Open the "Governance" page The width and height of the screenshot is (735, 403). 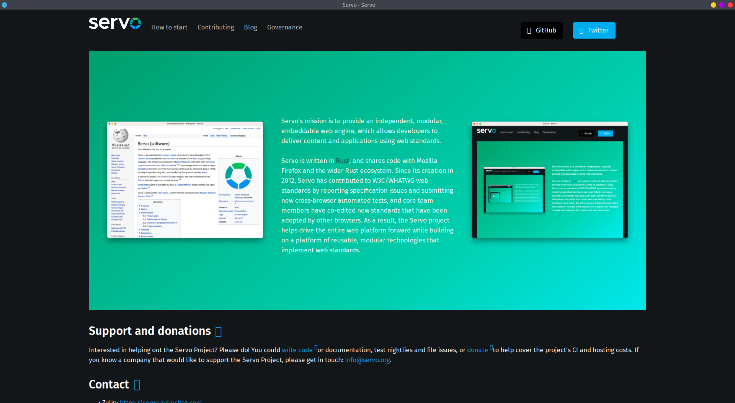click(284, 27)
